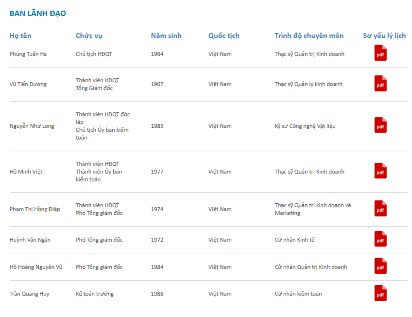Viewport: 412px width, 317px height.
Task: Select the Chức vụ column header
Action: pos(89,36)
